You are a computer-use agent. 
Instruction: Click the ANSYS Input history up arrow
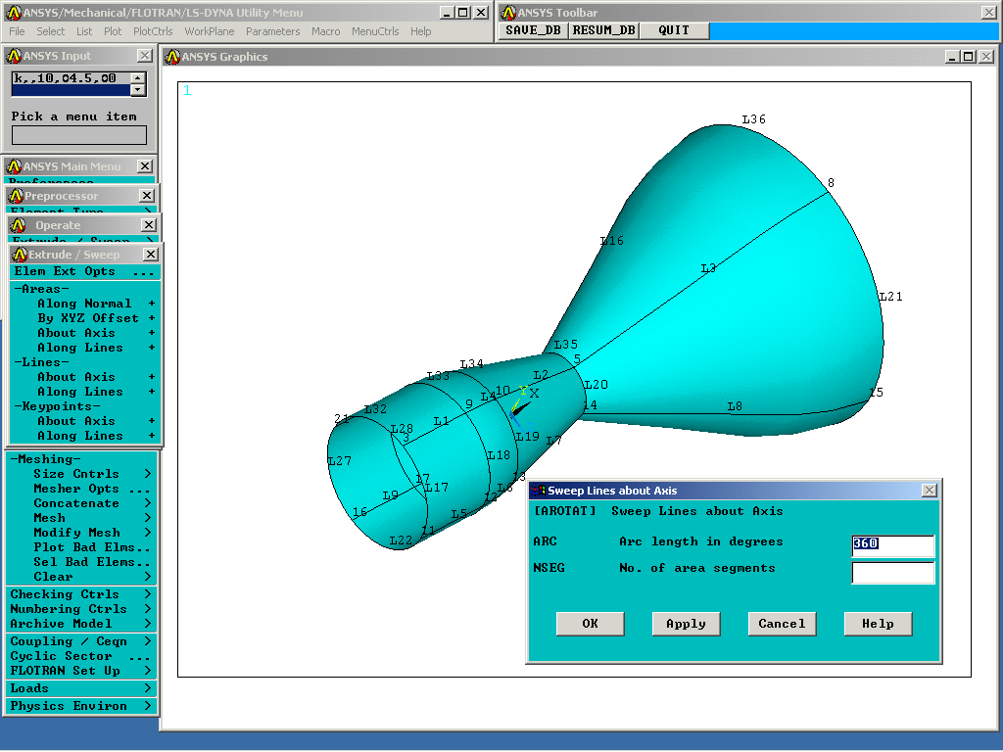[138, 77]
